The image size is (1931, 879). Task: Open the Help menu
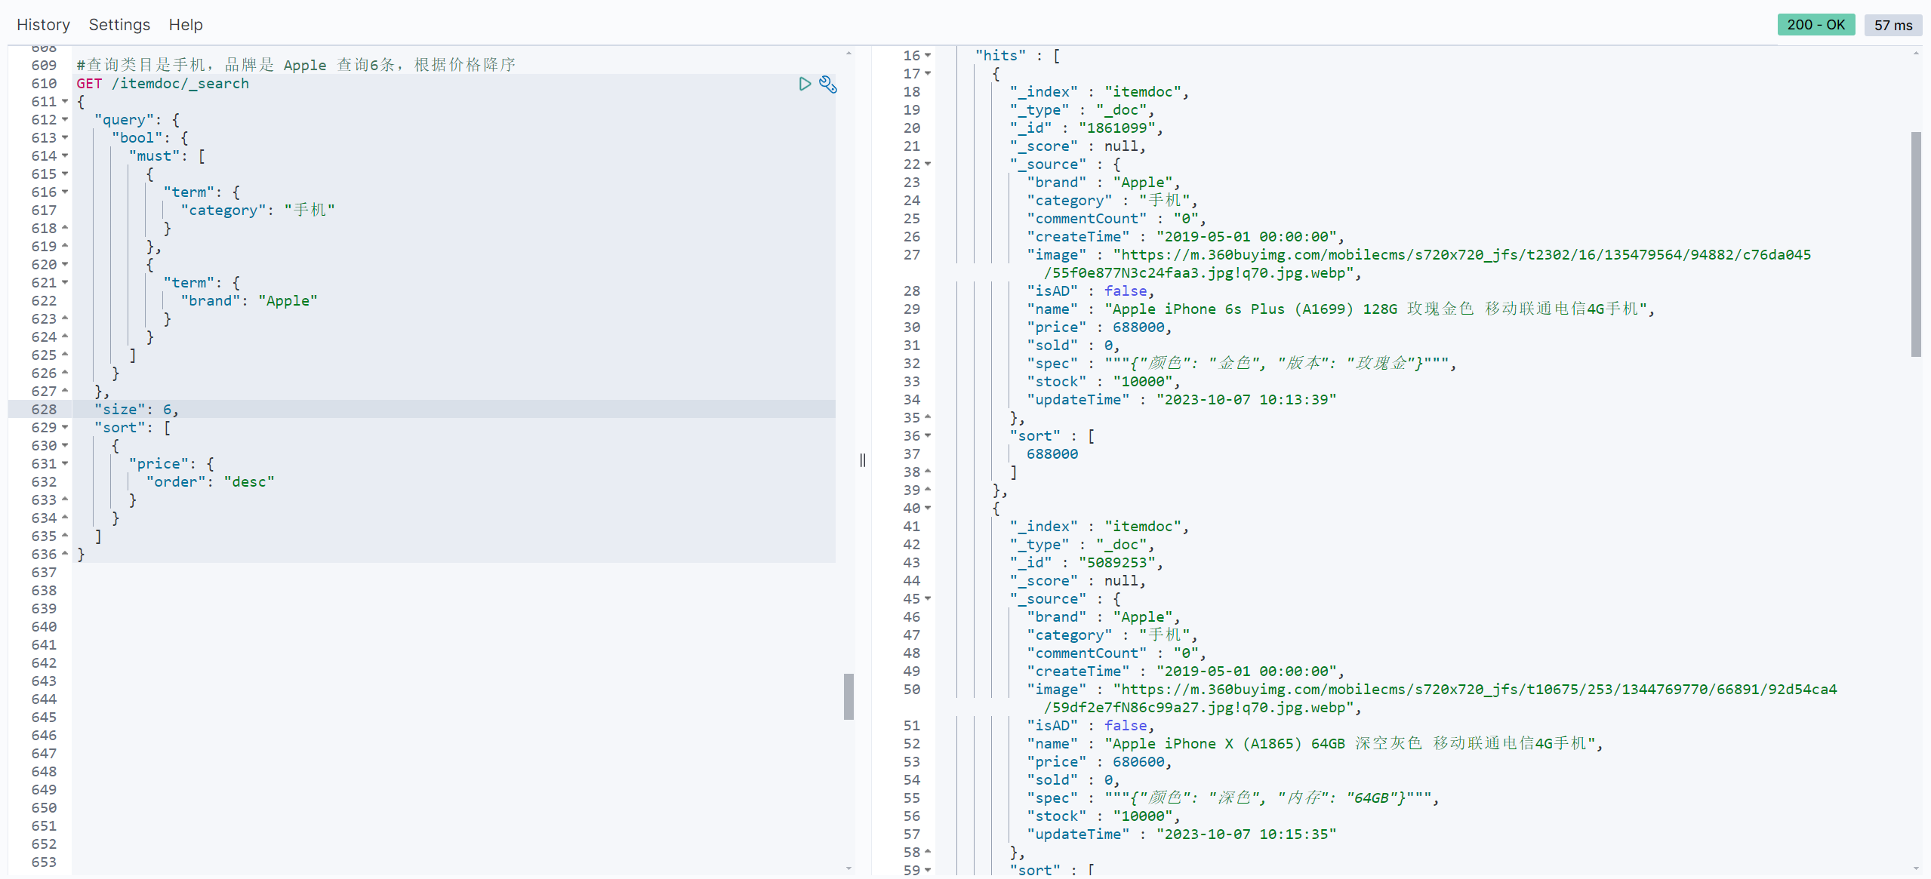186,25
